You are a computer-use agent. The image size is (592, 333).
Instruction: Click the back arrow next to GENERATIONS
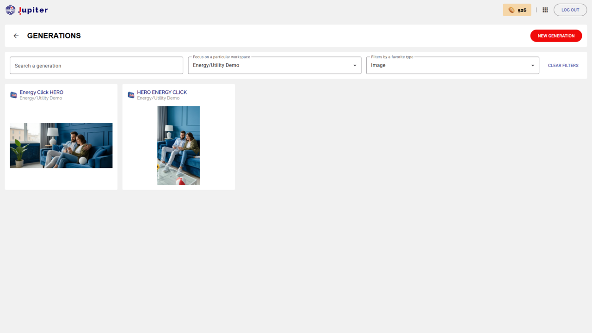pyautogui.click(x=16, y=36)
